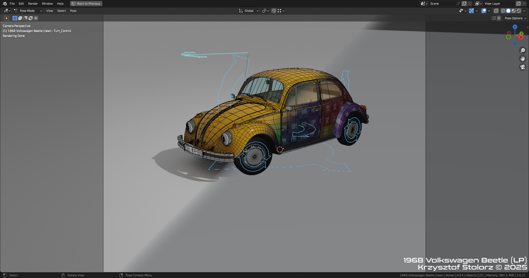This screenshot has width=529, height=278.
Task: Open the viewport Select menu
Action: [61, 11]
